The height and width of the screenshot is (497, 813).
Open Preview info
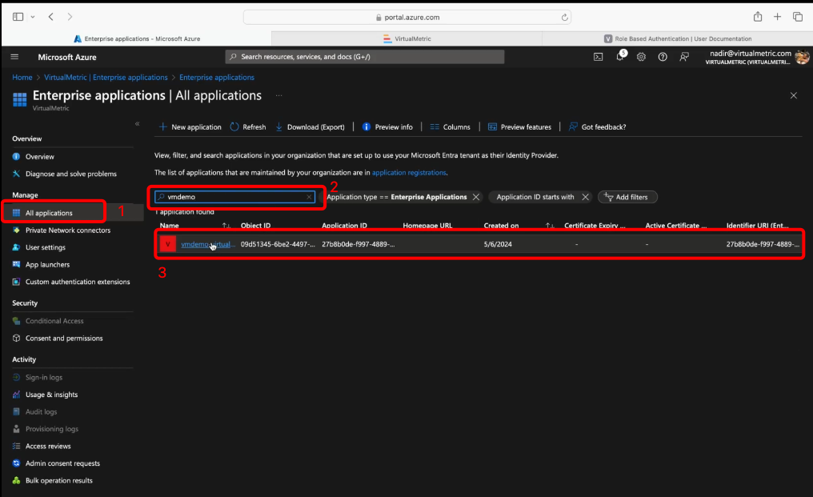(x=387, y=126)
